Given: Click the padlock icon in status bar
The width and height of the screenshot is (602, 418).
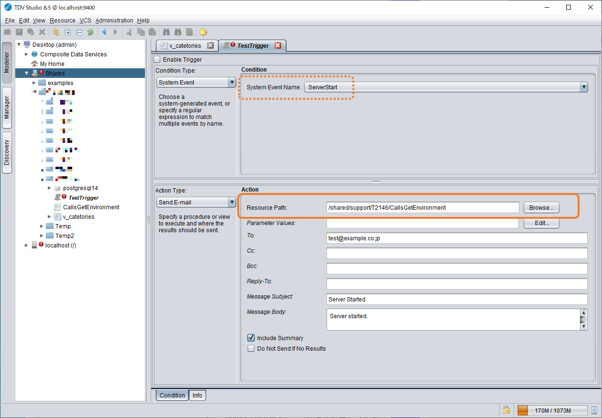Looking at the screenshot, I should [x=506, y=410].
